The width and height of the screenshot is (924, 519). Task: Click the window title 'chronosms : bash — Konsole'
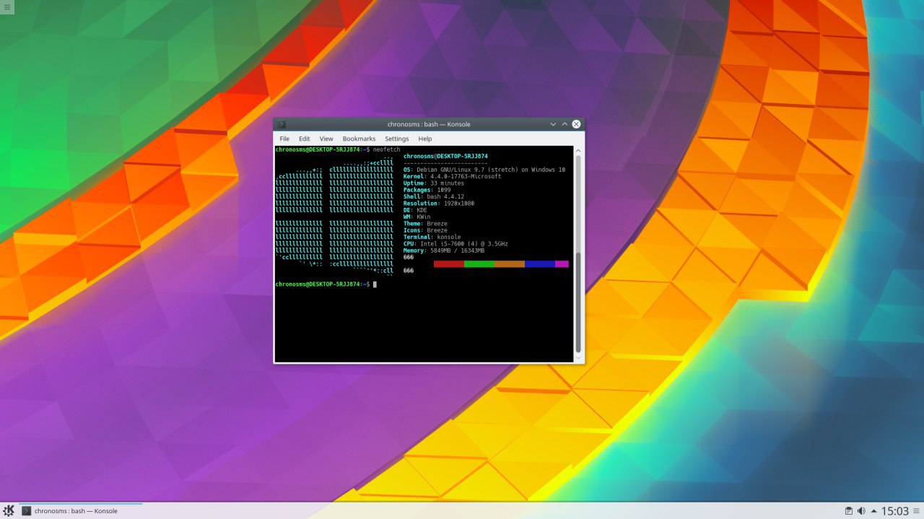click(x=429, y=124)
